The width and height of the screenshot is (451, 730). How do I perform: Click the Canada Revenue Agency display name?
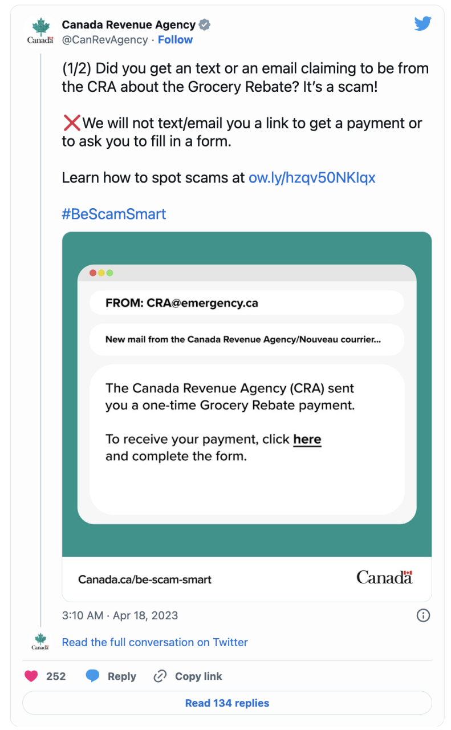pyautogui.click(x=129, y=25)
